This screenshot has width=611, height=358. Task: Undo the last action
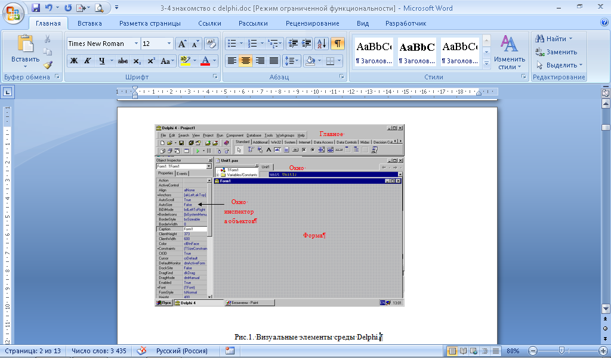48,7
